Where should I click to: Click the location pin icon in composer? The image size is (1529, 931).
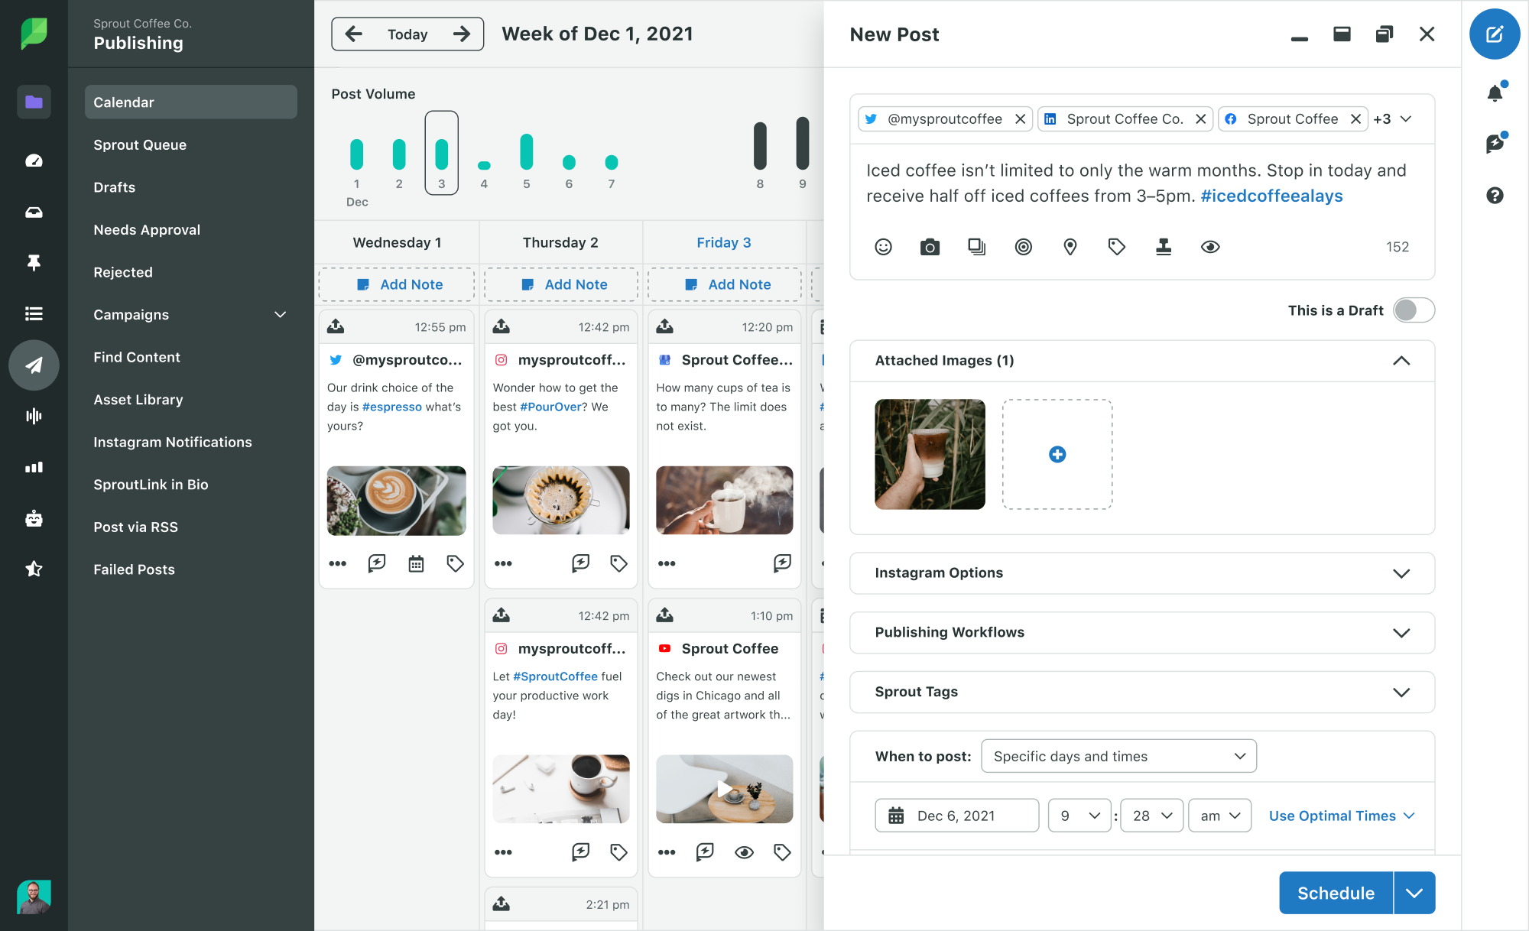tap(1071, 247)
